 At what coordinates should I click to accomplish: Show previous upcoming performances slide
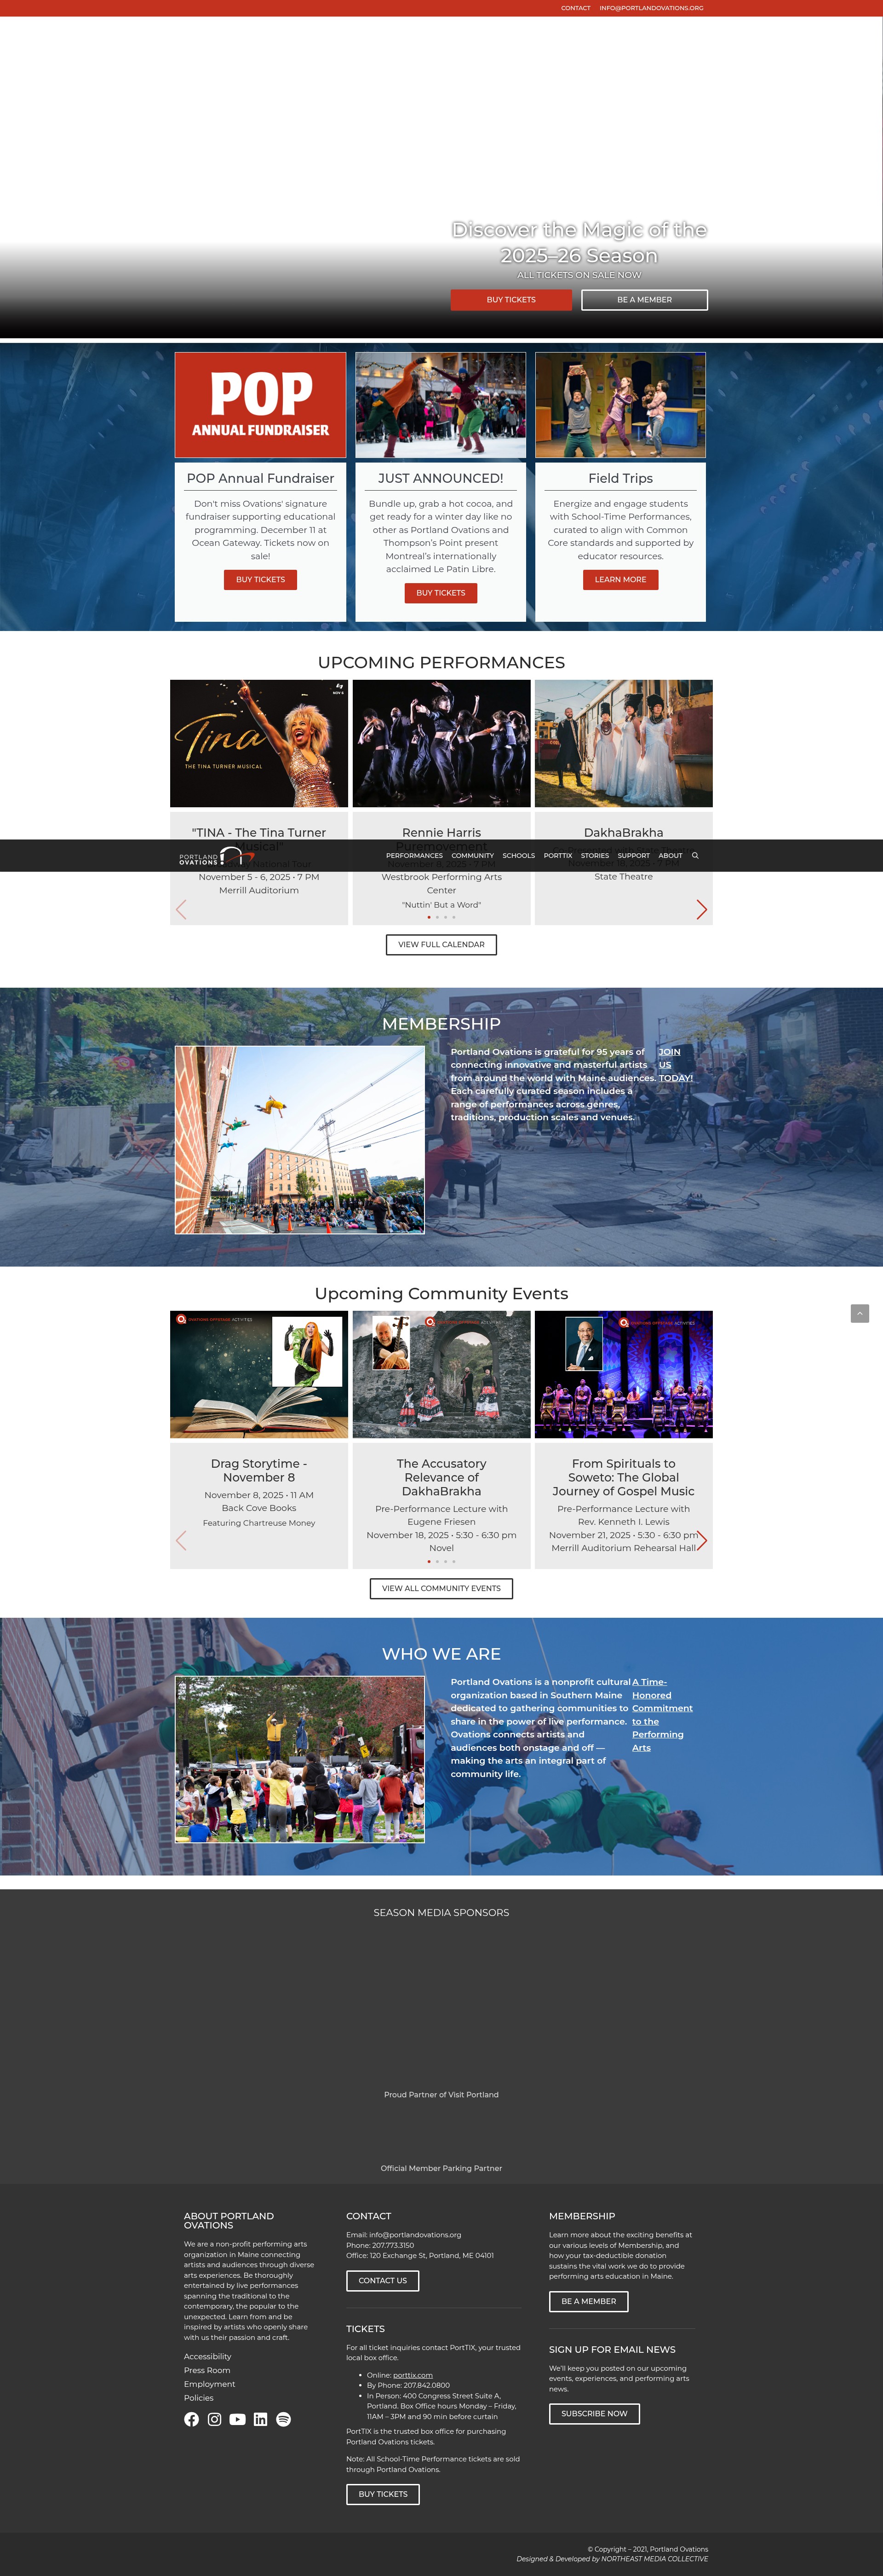[181, 909]
